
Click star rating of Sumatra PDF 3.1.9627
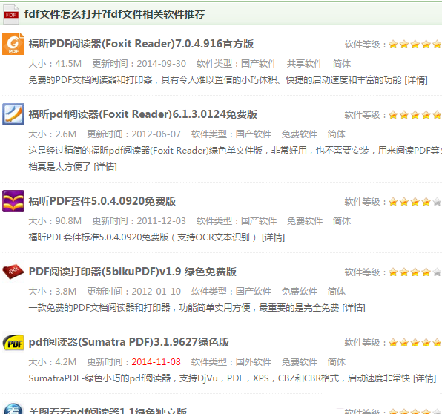[x=415, y=343]
